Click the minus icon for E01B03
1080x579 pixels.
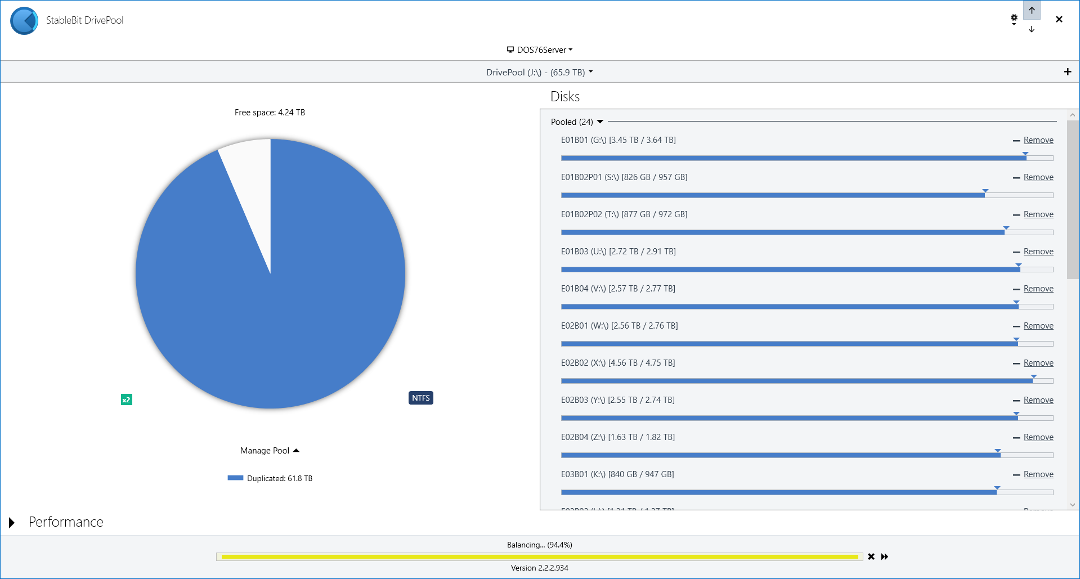(1016, 252)
